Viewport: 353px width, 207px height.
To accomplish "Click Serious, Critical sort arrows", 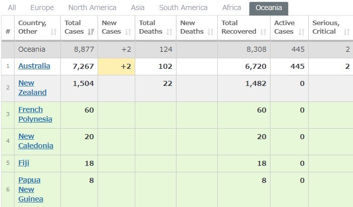I will pos(346,32).
